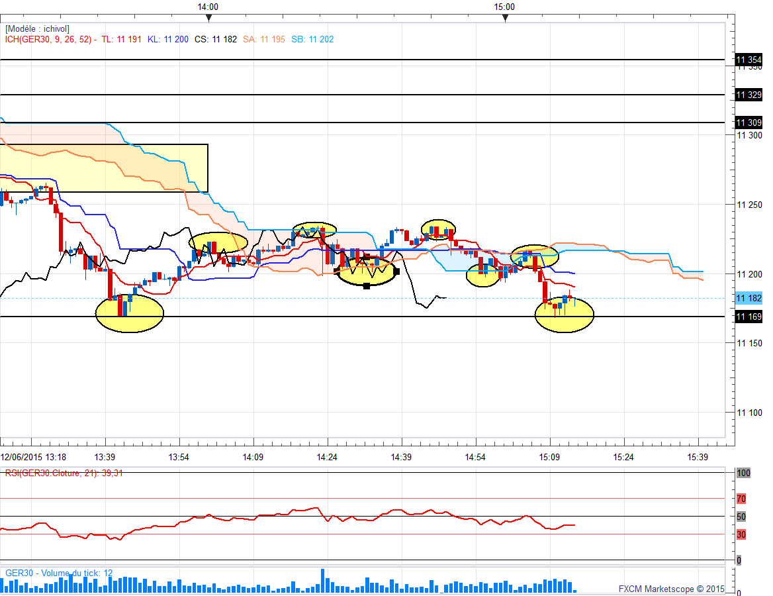Click the 11 150 price axis label
The height and width of the screenshot is (596, 773).
749,344
